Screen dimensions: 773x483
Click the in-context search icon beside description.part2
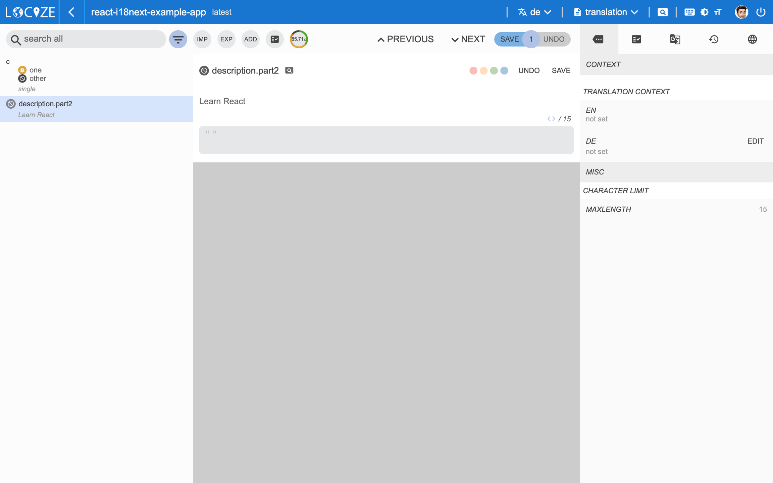[x=289, y=70]
